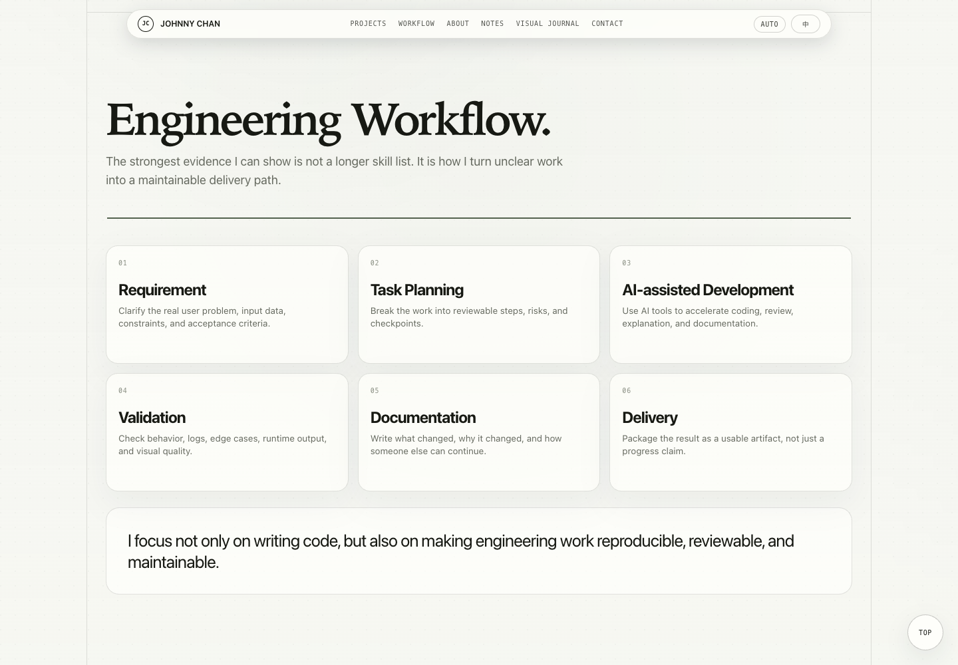Screen dimensions: 958x665
Task: Click the Task Planning card title
Action: point(417,290)
